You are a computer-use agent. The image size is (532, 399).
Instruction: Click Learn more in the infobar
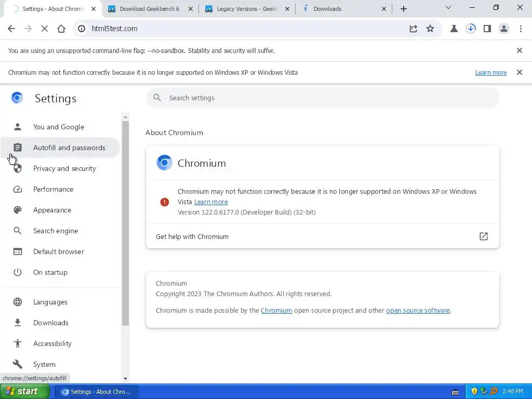(x=491, y=73)
